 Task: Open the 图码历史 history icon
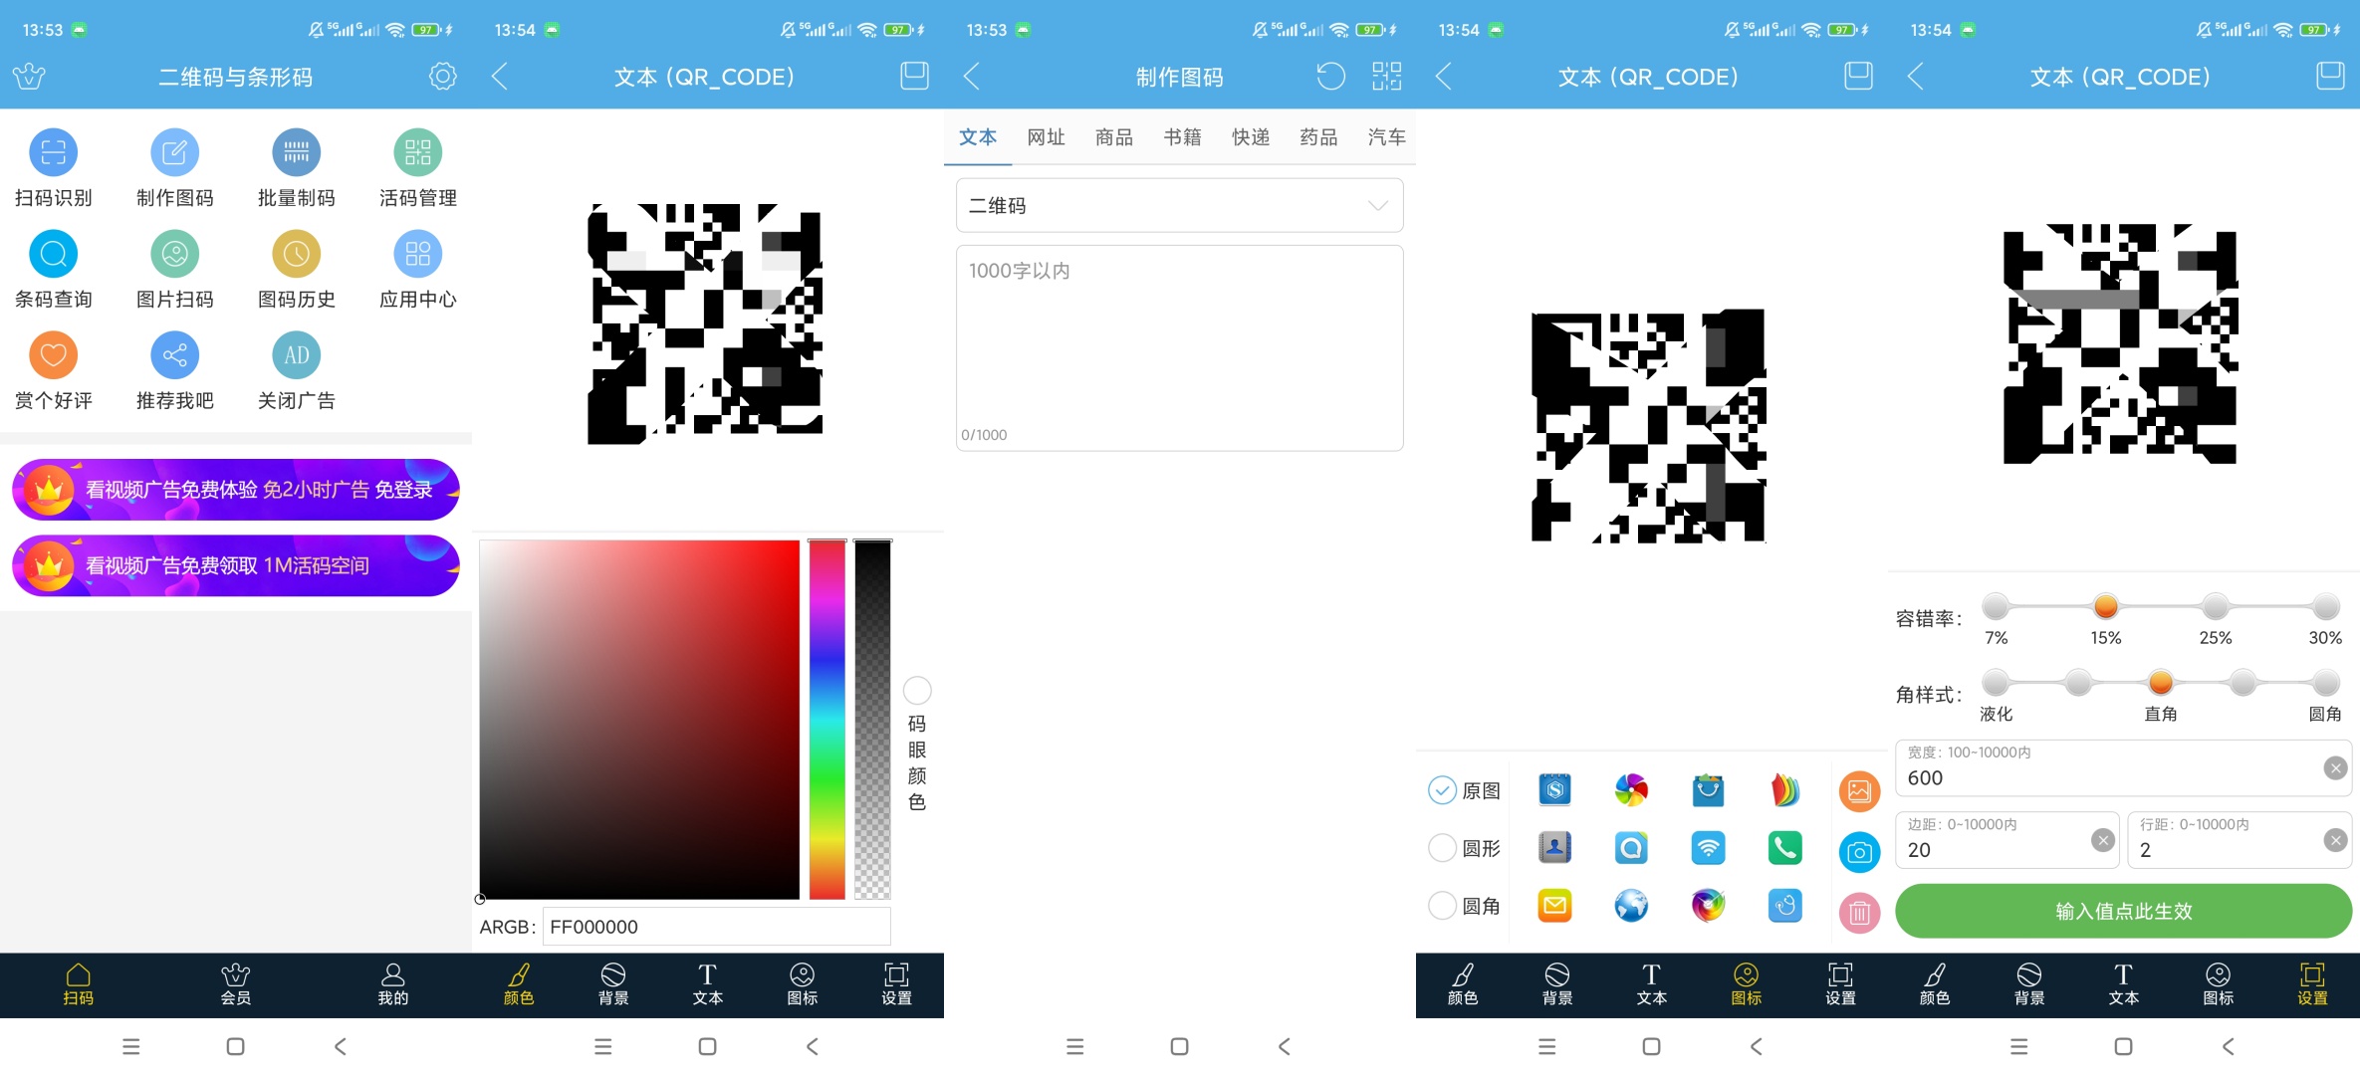point(297,254)
